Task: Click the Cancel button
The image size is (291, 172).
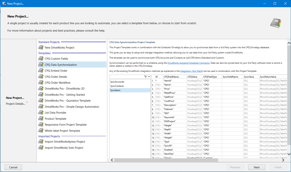Action: point(13,167)
